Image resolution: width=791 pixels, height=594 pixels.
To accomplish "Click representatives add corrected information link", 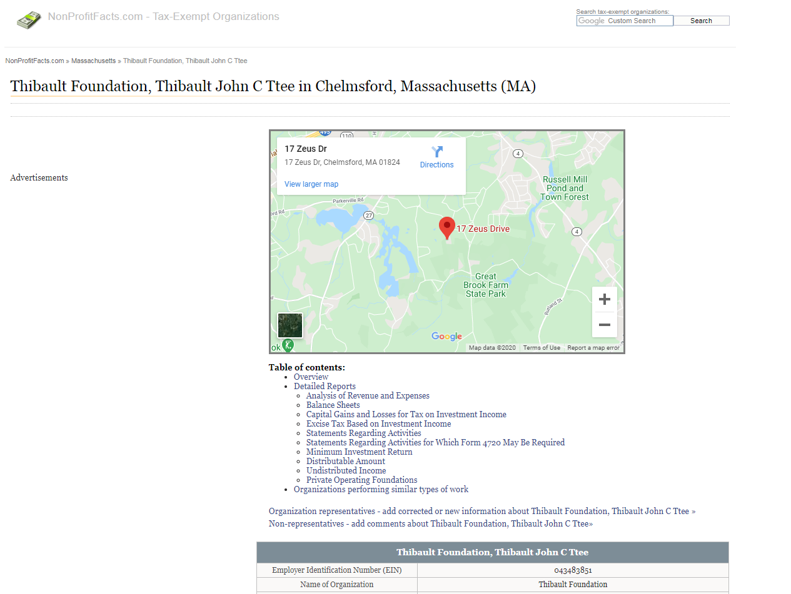I will pos(482,511).
